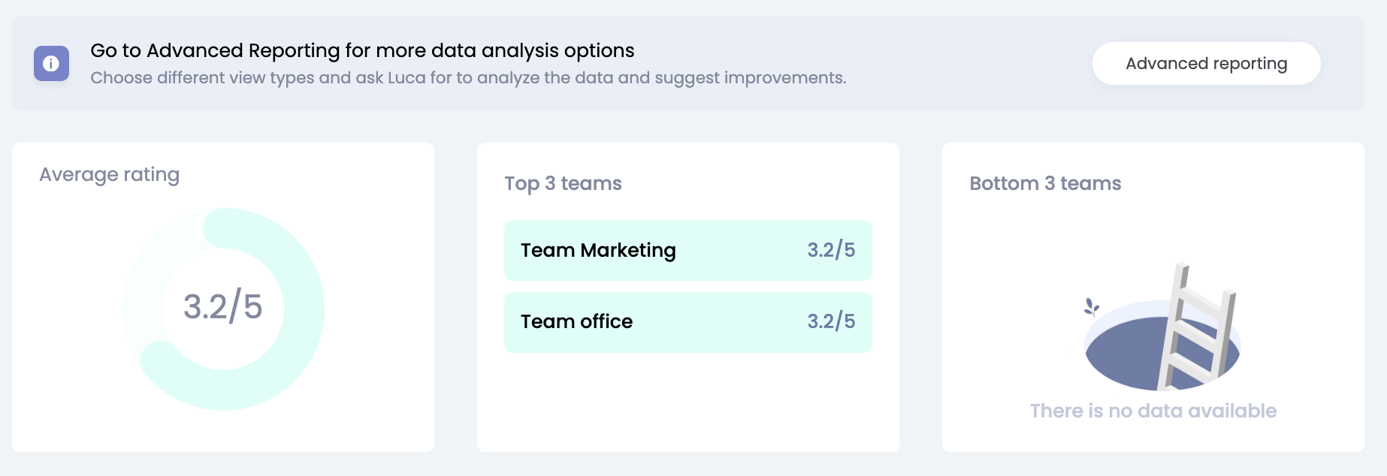Click the "There is no data available" message
Viewport: 1387px width, 476px height.
pyautogui.click(x=1153, y=411)
